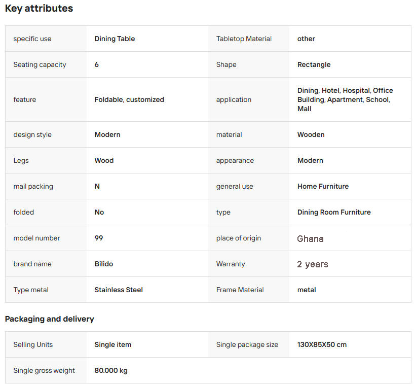The height and width of the screenshot is (384, 415).
Task: Click the Wooden material value
Action: pos(311,134)
